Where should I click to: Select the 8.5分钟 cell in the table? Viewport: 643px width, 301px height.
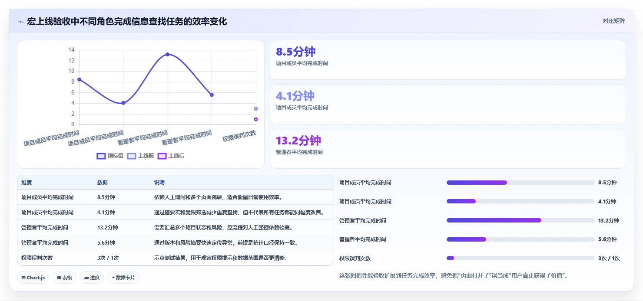[x=106, y=197]
